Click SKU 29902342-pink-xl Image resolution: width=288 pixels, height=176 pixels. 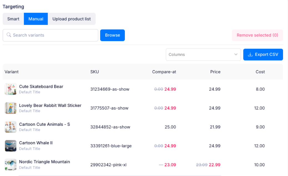click(x=108, y=165)
